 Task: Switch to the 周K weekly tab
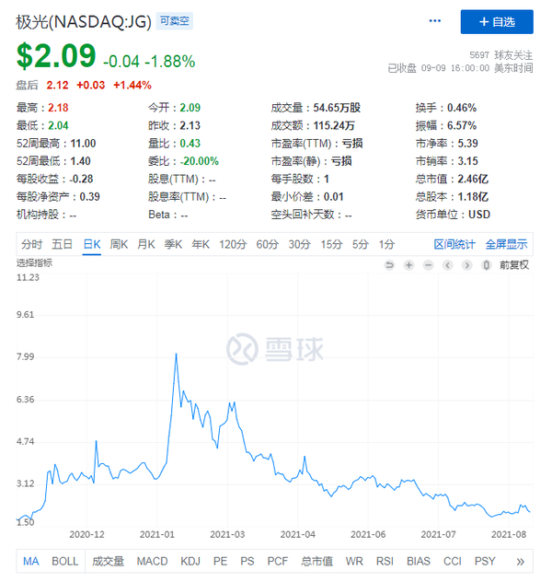[119, 244]
